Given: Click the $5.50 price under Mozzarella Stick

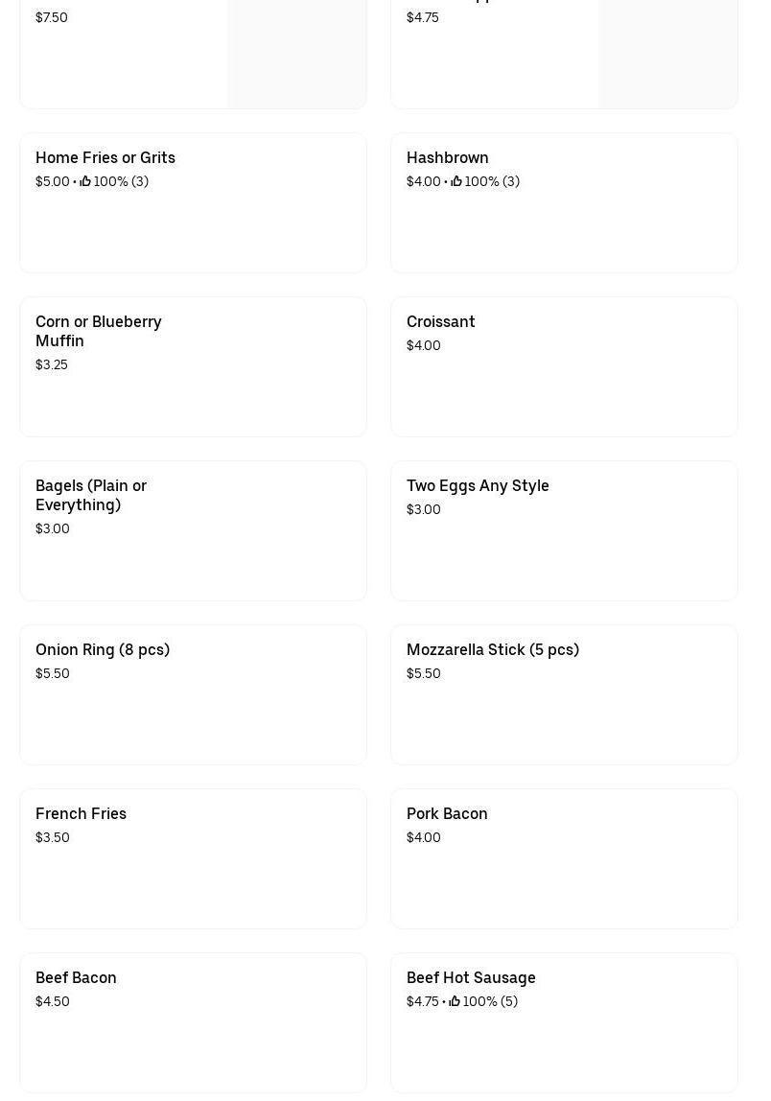Looking at the screenshot, I should [x=424, y=673].
